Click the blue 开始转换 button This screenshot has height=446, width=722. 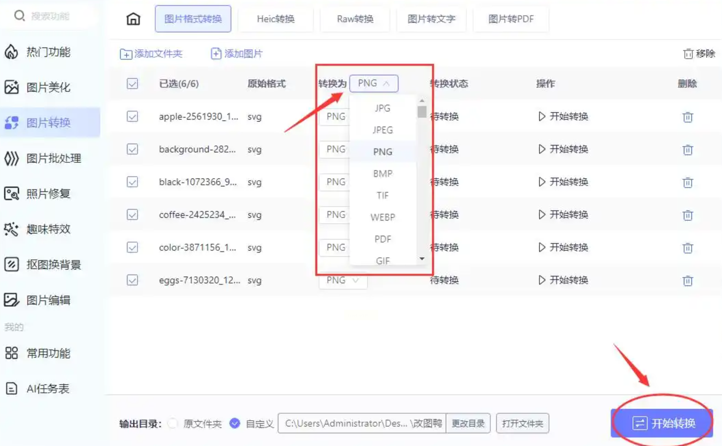coord(662,423)
